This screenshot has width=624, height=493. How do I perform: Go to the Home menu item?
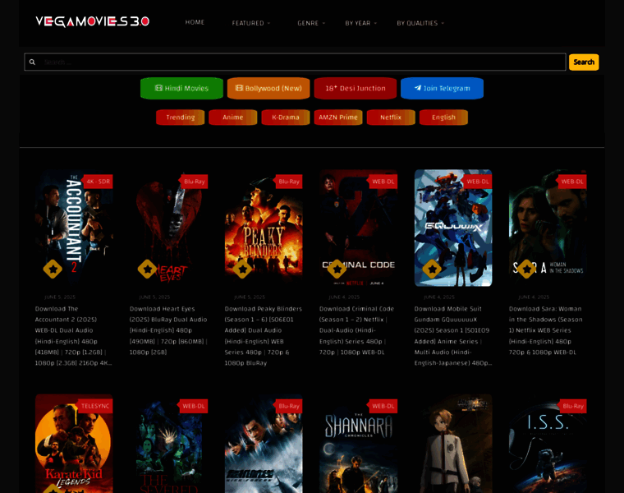pos(195,22)
